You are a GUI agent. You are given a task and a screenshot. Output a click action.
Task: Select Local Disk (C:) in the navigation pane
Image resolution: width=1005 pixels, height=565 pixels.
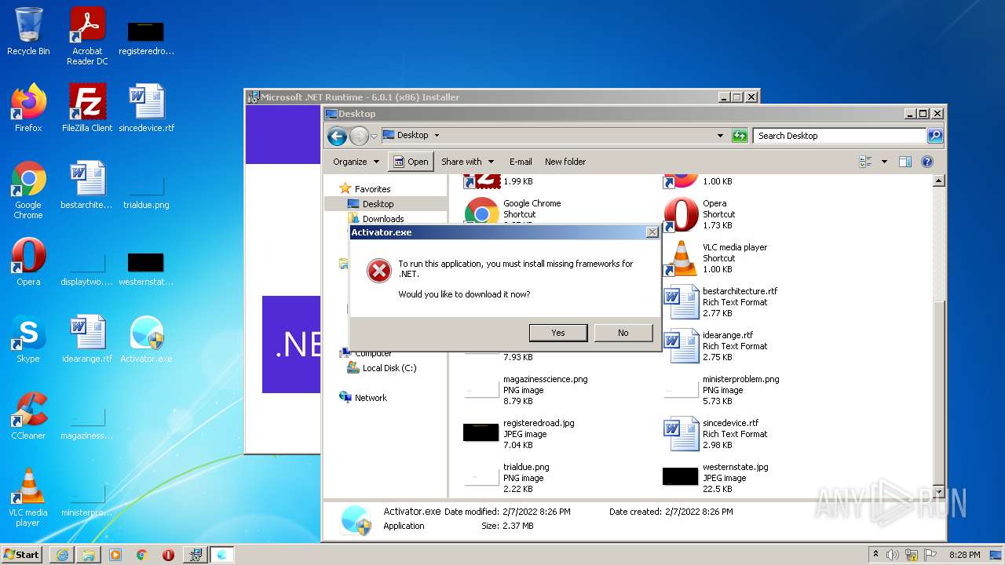click(x=389, y=368)
